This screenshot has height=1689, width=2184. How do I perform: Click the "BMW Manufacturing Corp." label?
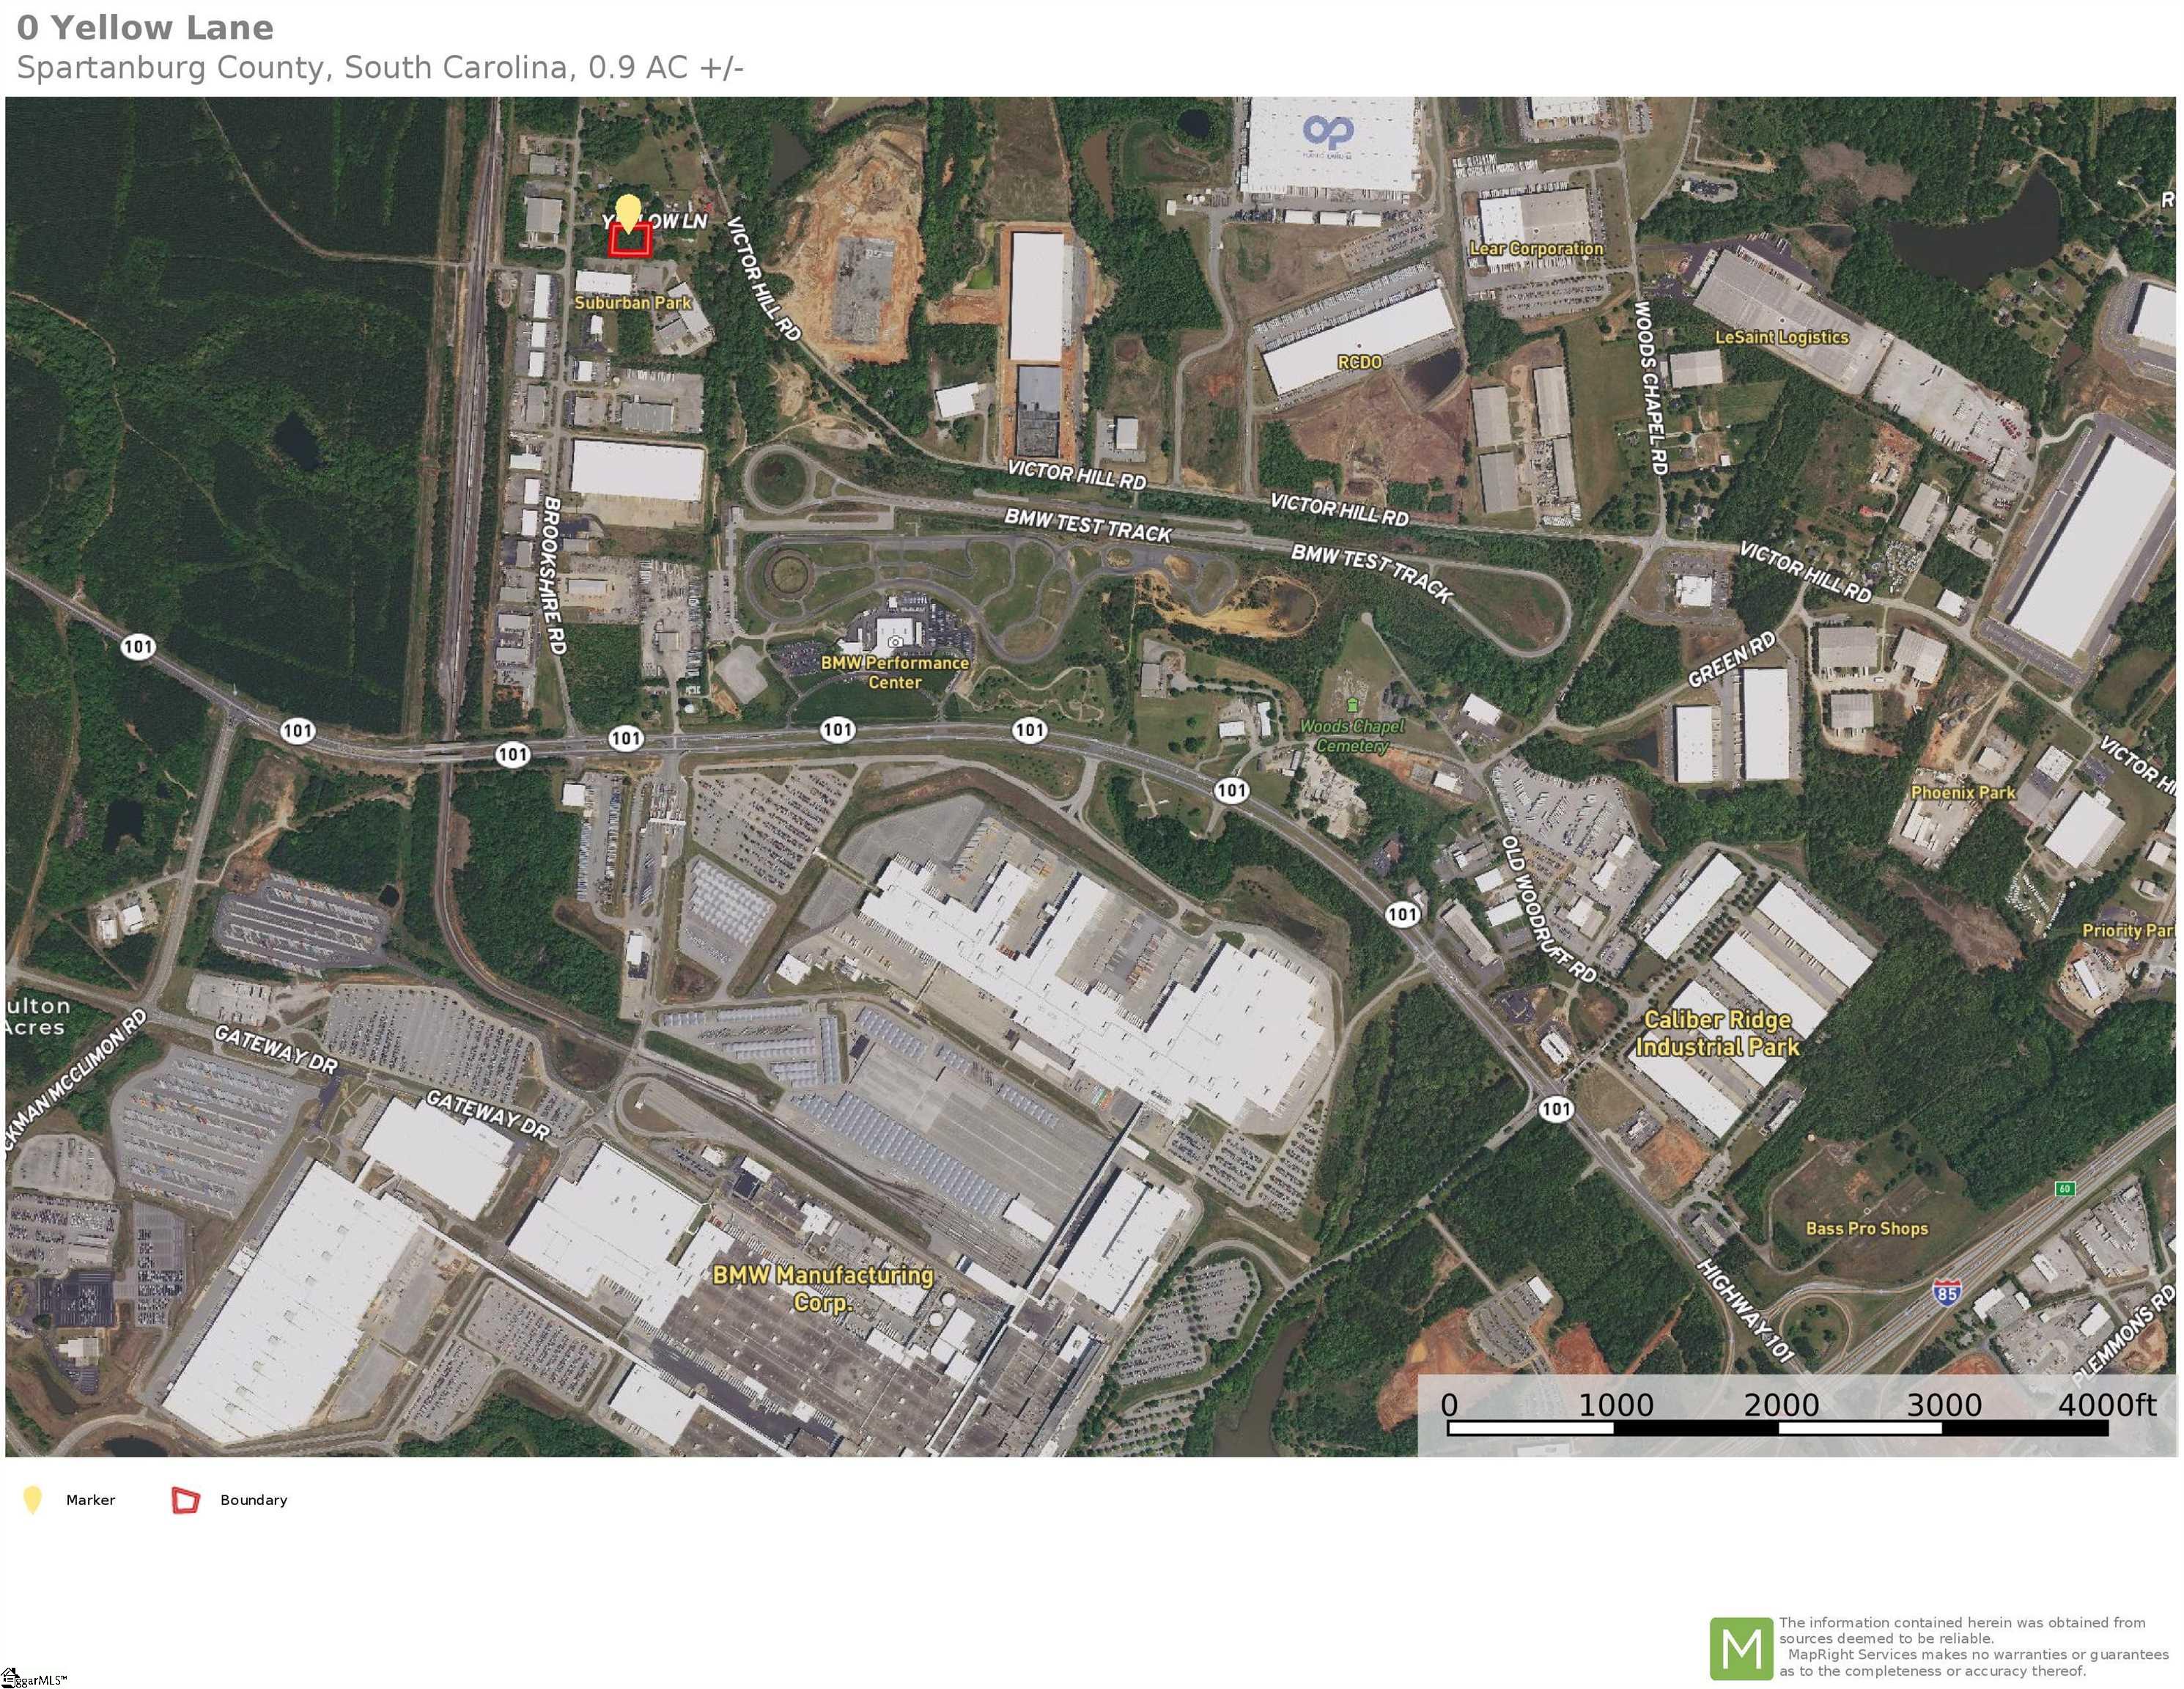click(823, 1288)
